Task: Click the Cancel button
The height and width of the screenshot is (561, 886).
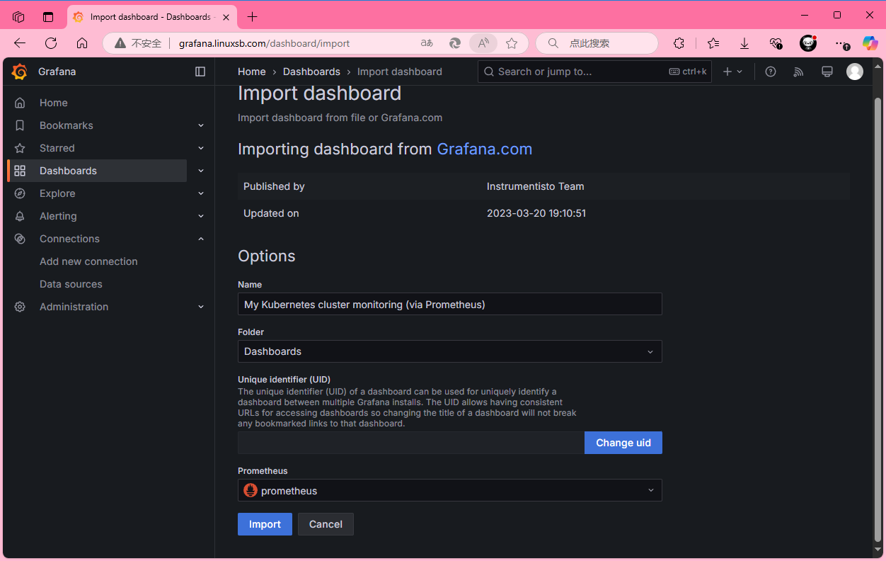Action: click(326, 524)
